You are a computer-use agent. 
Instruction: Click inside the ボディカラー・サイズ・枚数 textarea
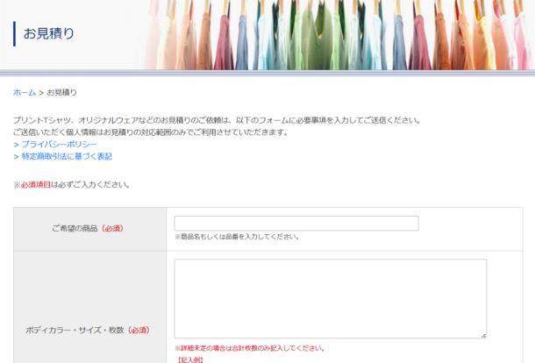330,298
